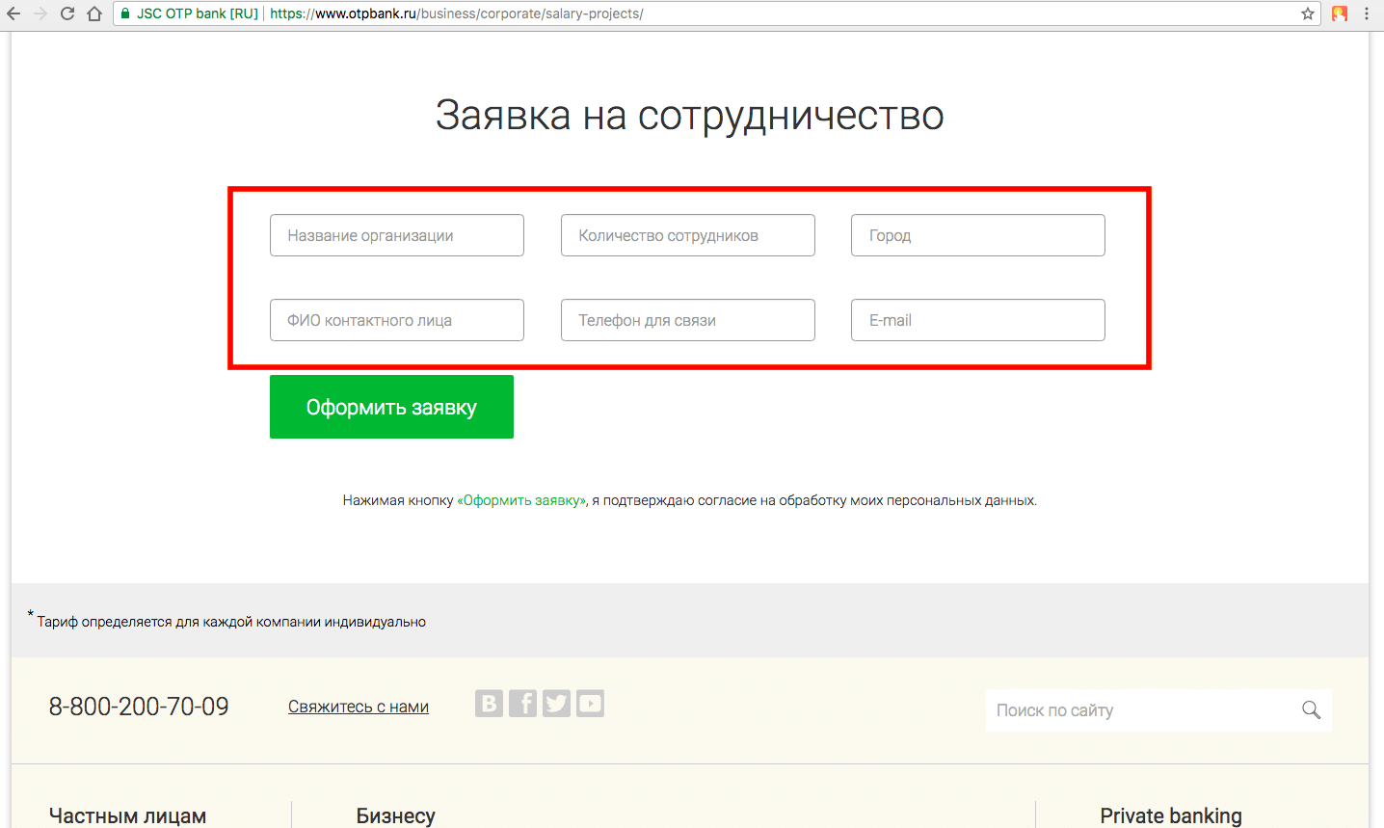Focus the E-mail input field
The height and width of the screenshot is (828, 1384).
978,320
